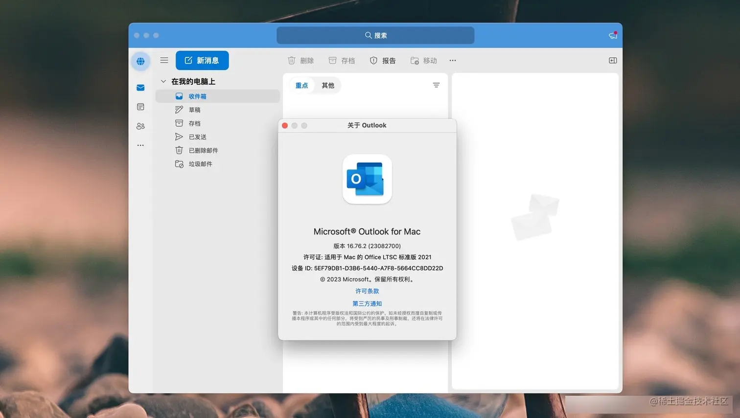Switch to the 重点 focused tab

(x=301, y=85)
